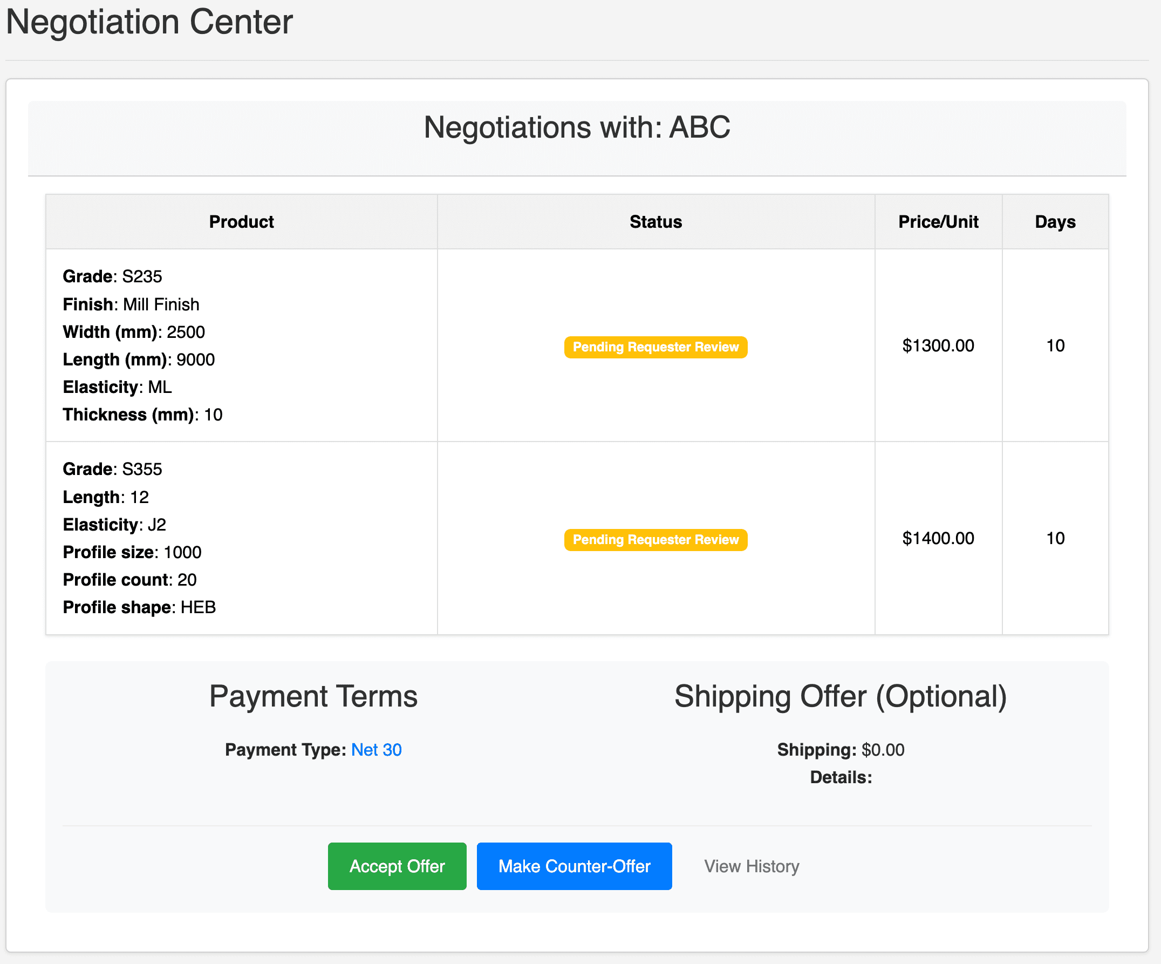Click the Make Counter-Offer button

tap(574, 866)
